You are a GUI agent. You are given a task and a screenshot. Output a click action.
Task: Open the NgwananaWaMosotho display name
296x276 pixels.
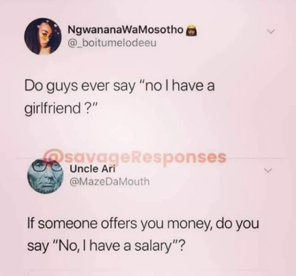[x=126, y=30]
